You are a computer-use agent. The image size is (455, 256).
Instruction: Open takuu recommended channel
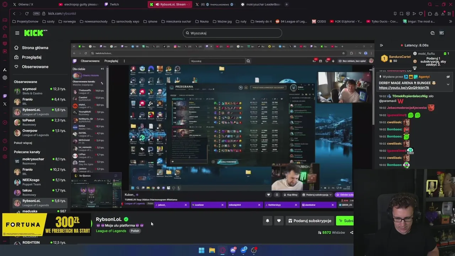[40, 192]
